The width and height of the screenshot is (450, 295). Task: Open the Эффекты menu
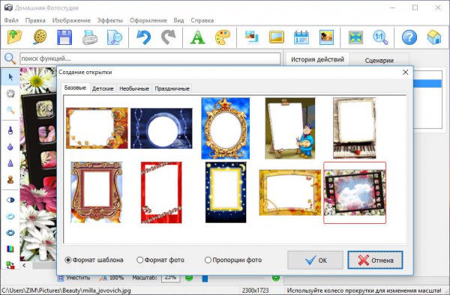(110, 20)
